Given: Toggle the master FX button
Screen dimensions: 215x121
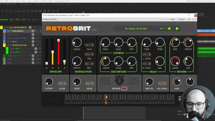Looking at the screenshot, I should (x=17, y=19).
